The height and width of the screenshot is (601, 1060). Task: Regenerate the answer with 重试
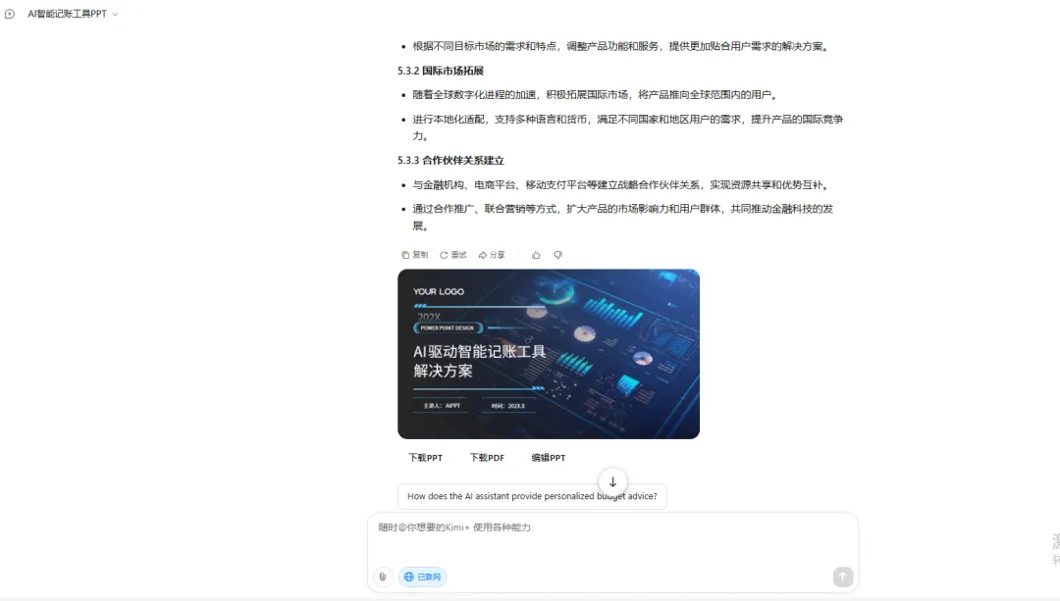[452, 255]
